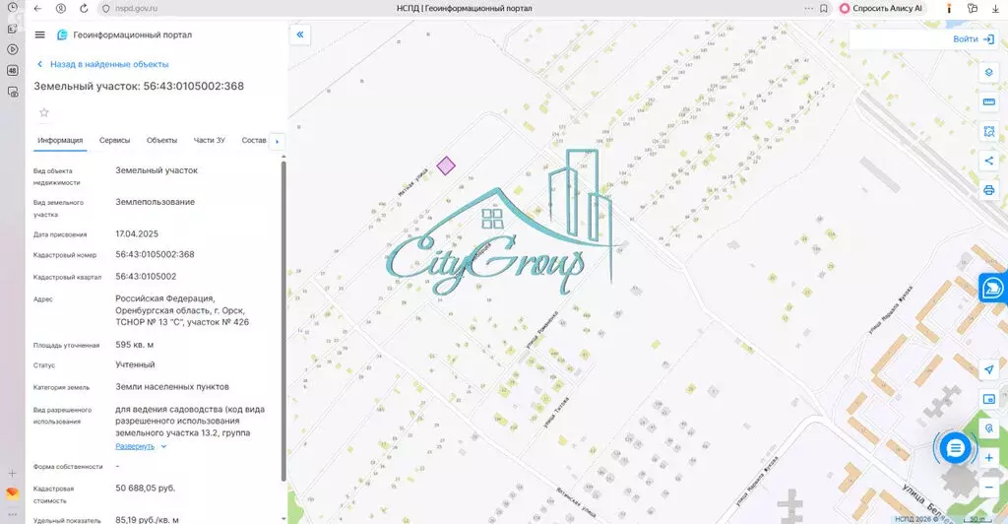Open the play icon in browser sidebar
Screen dimensions: 1008x524
[12, 49]
